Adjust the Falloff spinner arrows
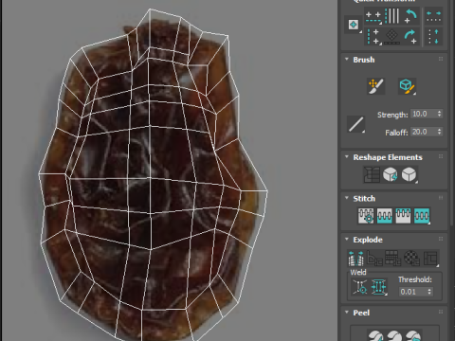This screenshot has width=455, height=341. coord(439,132)
